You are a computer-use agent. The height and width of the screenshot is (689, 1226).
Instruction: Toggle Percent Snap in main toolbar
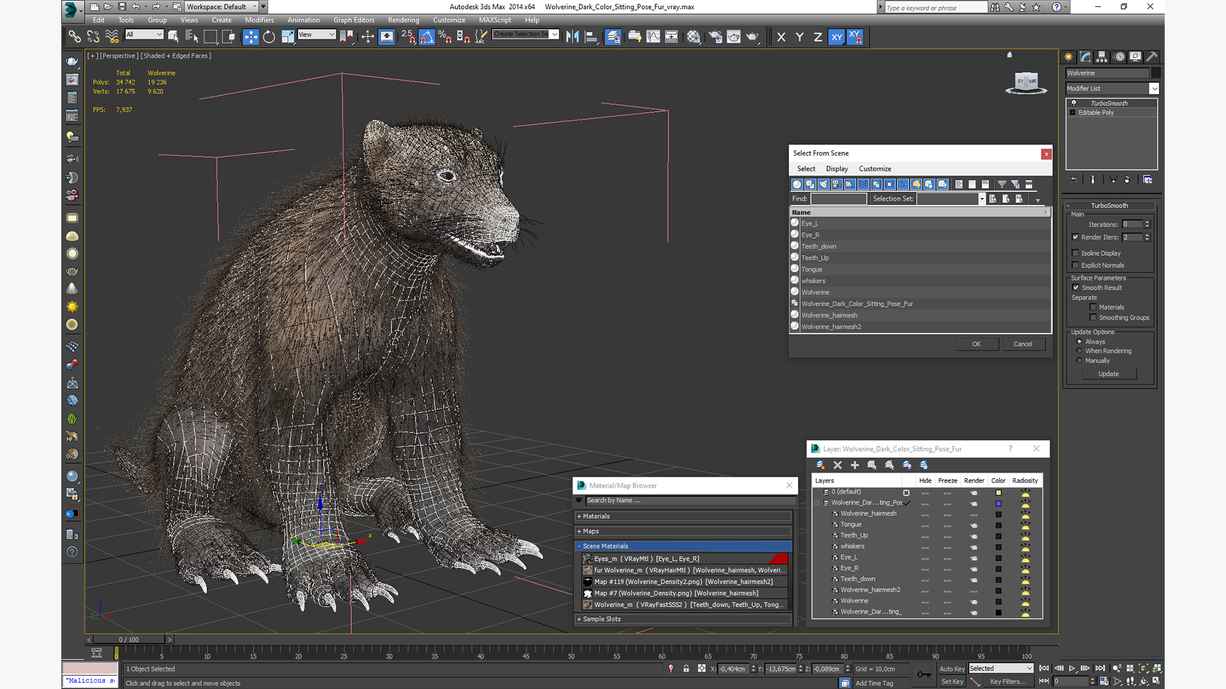click(x=445, y=37)
